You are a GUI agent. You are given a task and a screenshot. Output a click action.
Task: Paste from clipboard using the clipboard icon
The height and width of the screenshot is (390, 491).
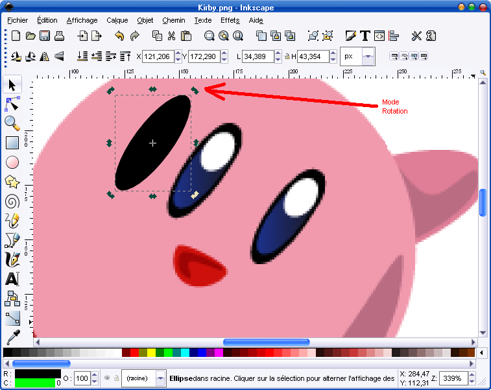coord(186,36)
